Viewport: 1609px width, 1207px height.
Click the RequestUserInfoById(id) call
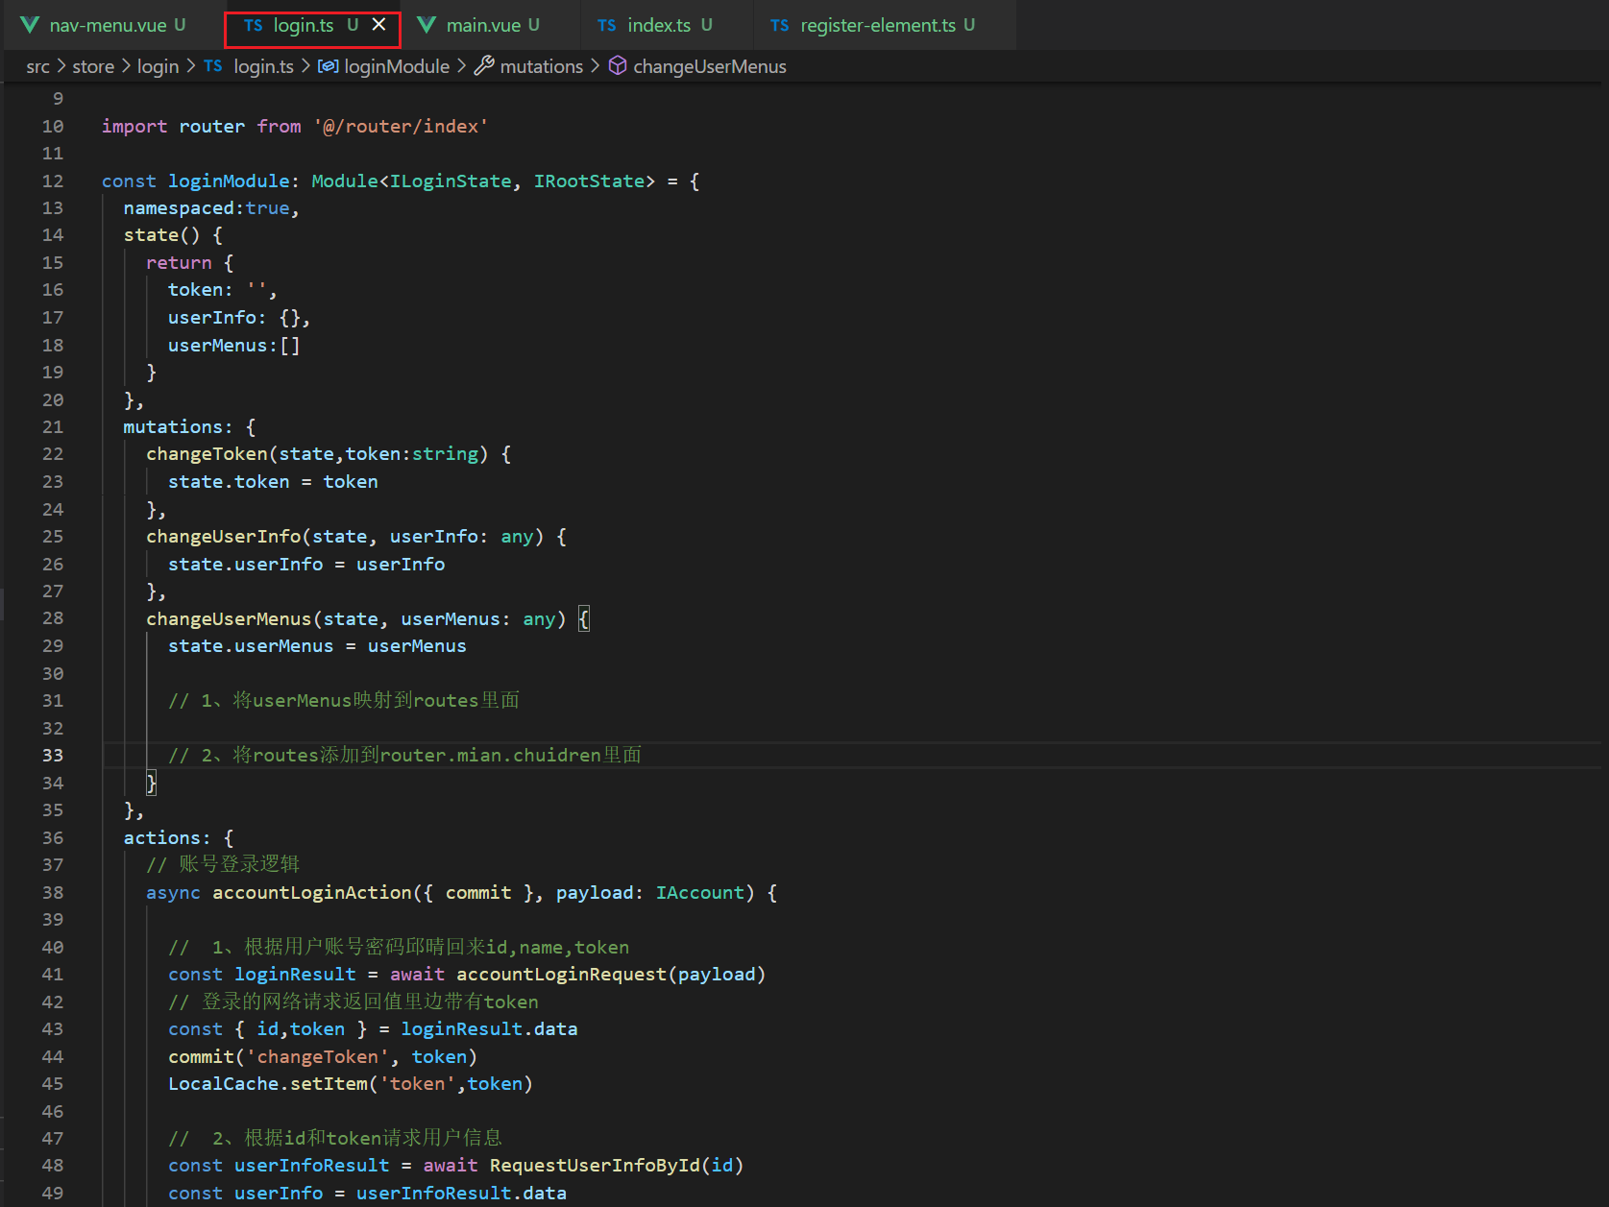[x=617, y=1166]
